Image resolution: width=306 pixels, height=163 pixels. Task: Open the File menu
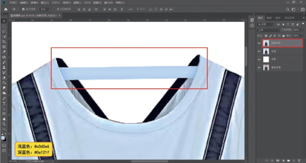13,3
